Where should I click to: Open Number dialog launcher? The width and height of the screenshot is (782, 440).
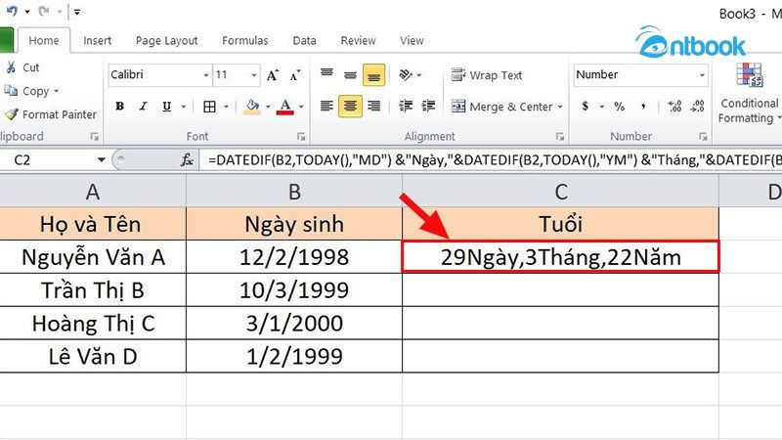pos(703,136)
